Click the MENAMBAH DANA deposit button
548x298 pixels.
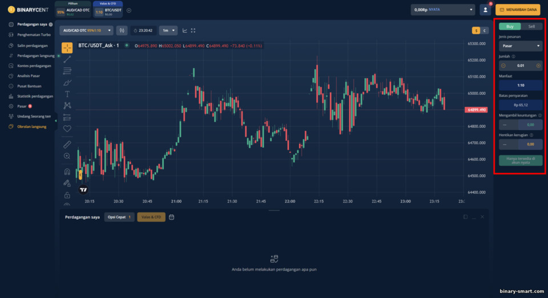(x=518, y=10)
